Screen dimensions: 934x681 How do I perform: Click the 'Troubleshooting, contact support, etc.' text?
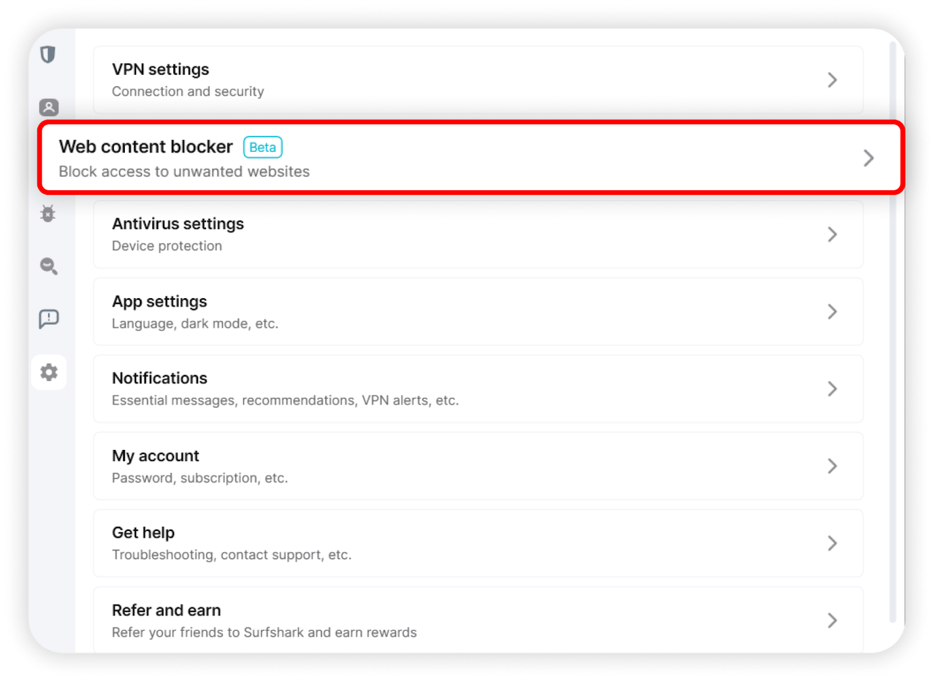232,555
